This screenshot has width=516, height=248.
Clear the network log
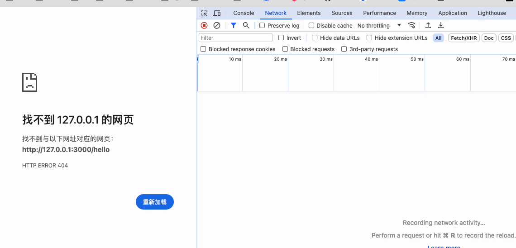[216, 25]
